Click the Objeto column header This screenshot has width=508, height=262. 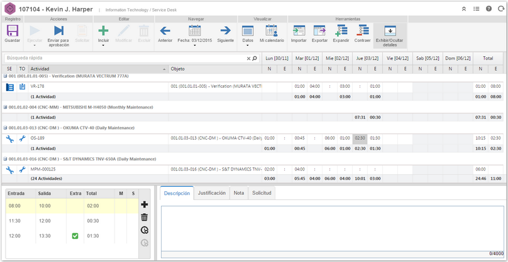point(215,69)
